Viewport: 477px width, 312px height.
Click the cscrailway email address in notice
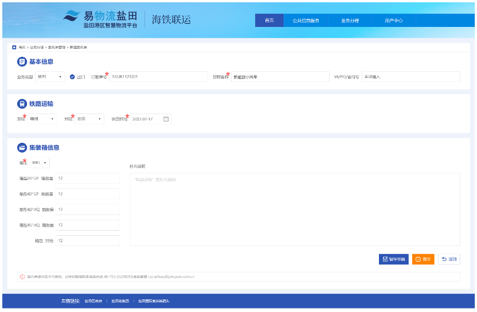click(x=171, y=276)
